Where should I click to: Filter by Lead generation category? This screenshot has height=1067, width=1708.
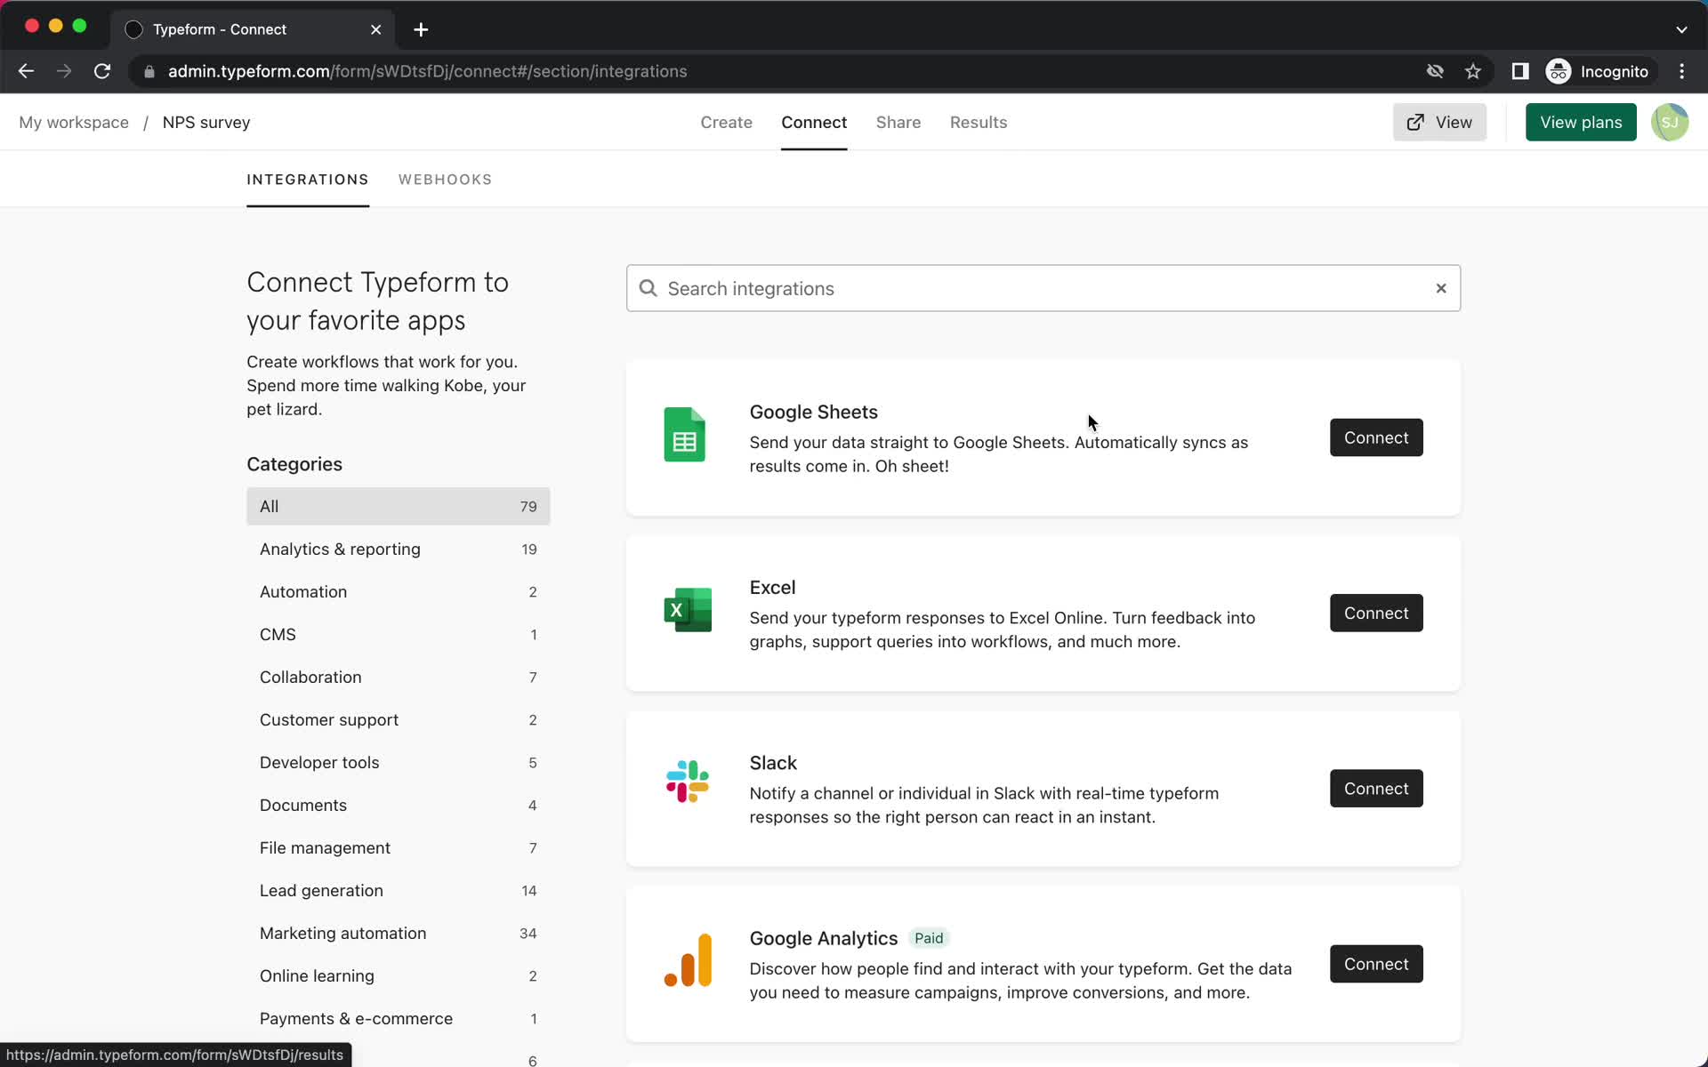coord(399,890)
